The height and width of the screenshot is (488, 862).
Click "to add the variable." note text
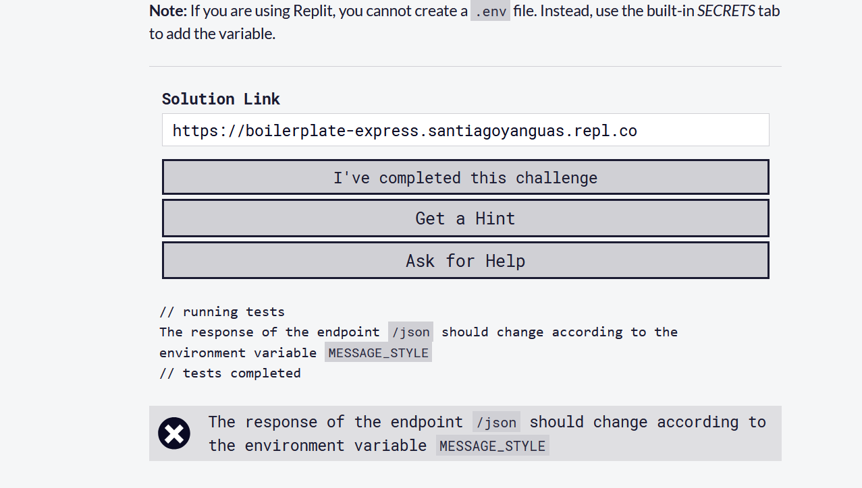point(212,34)
